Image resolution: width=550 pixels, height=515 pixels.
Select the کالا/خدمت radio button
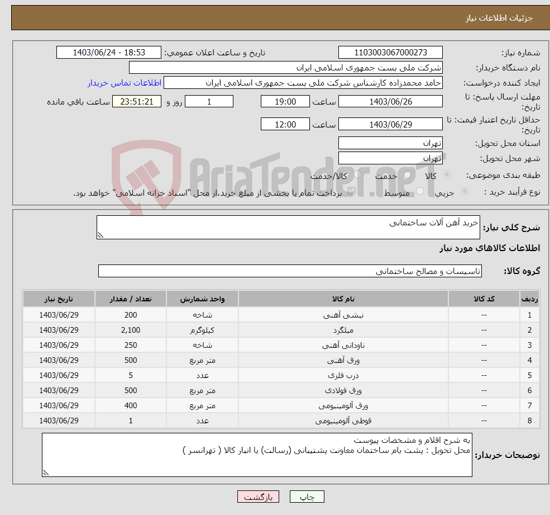(x=357, y=174)
